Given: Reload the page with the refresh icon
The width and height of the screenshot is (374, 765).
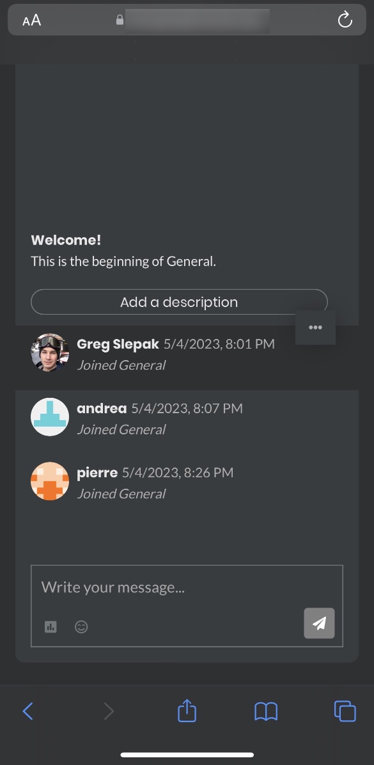Looking at the screenshot, I should (345, 20).
